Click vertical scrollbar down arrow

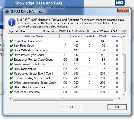coord(124,94)
